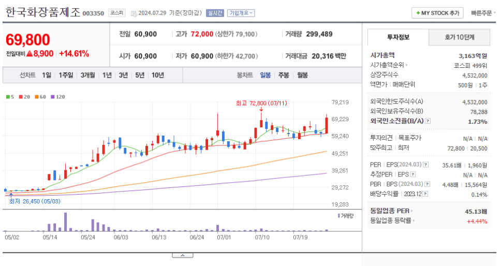Screen dimensions: 500x266
Task: Open the 기업개요 dropdown
Action: tap(241, 13)
